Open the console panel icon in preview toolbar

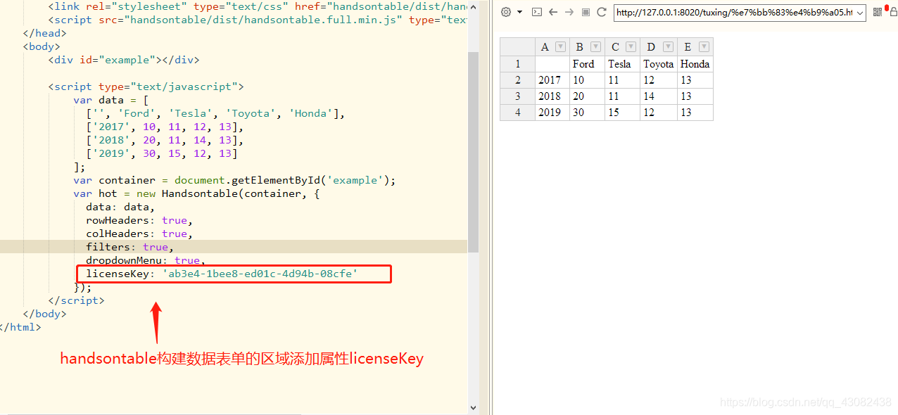(x=536, y=12)
